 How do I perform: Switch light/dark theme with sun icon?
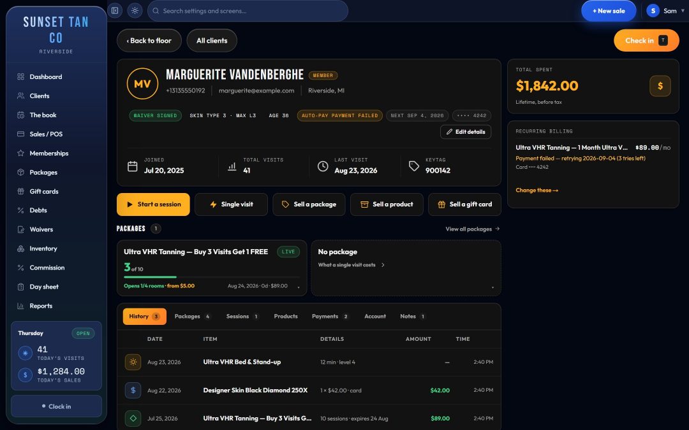coord(135,11)
